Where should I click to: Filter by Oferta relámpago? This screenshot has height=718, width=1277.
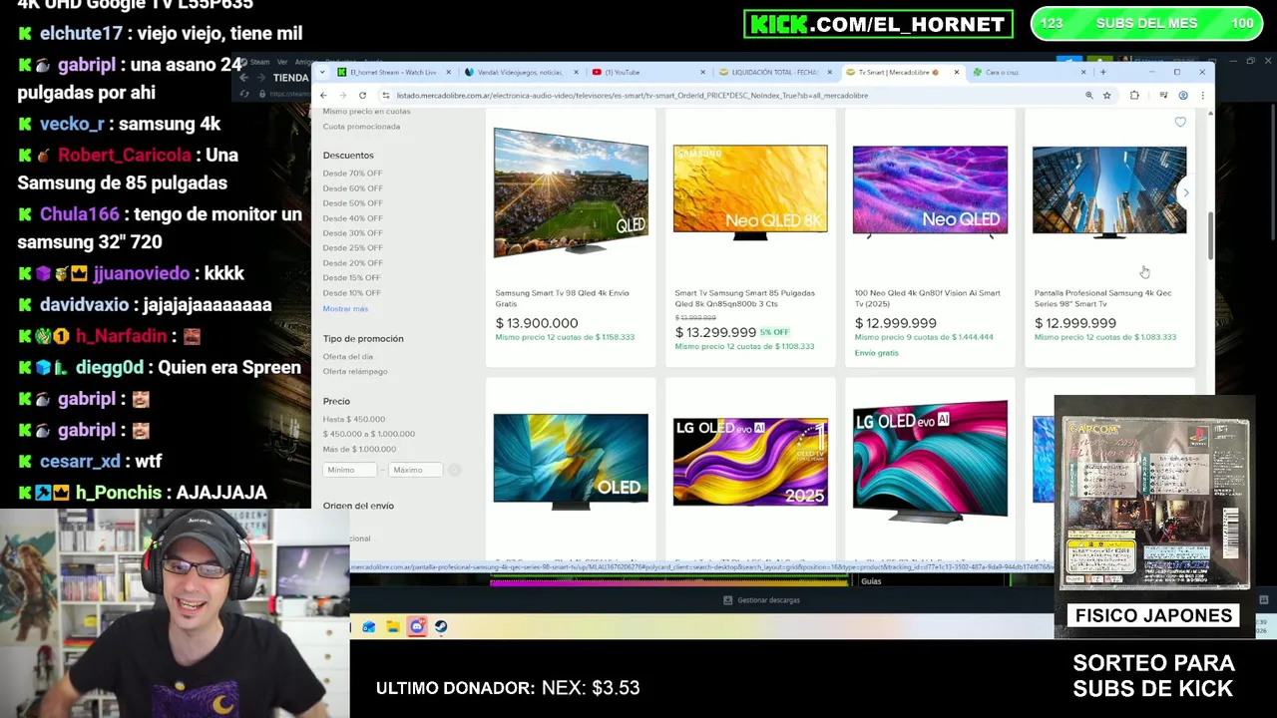(354, 372)
